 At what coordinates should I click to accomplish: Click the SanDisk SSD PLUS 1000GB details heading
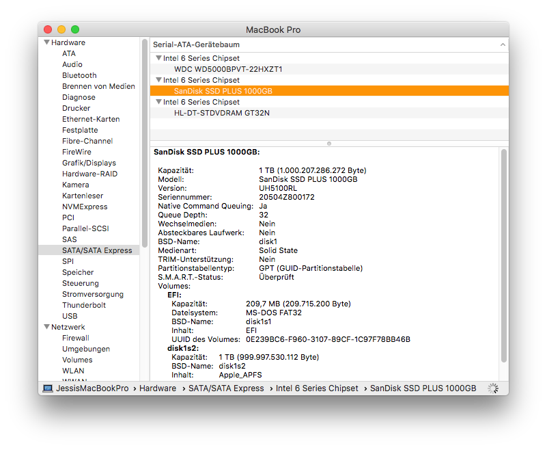pyautogui.click(x=206, y=152)
